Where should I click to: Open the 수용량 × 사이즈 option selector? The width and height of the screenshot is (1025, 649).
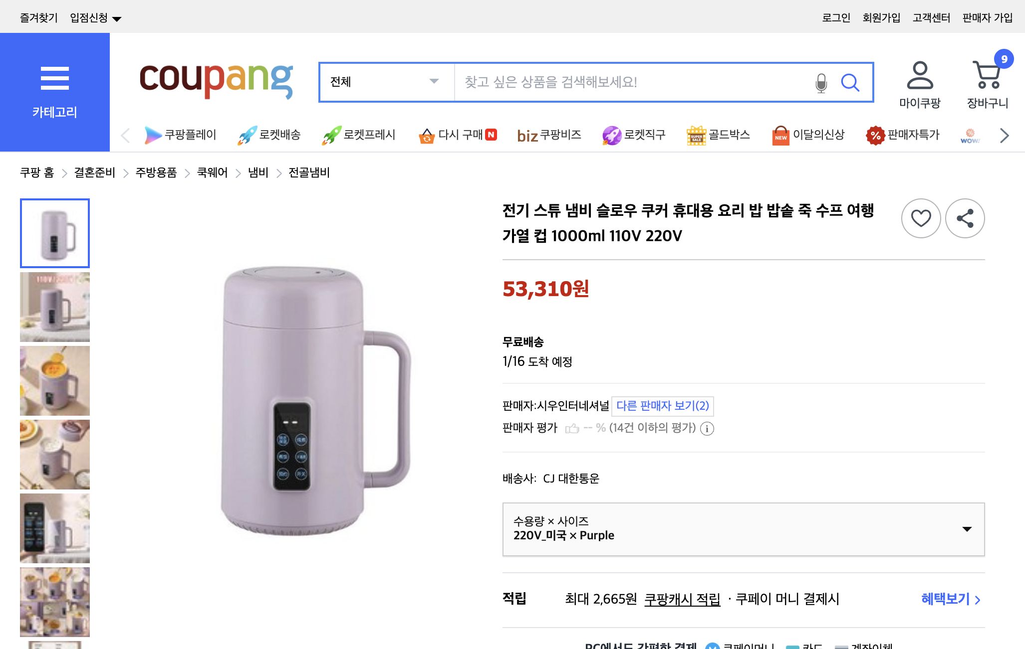[x=744, y=529]
